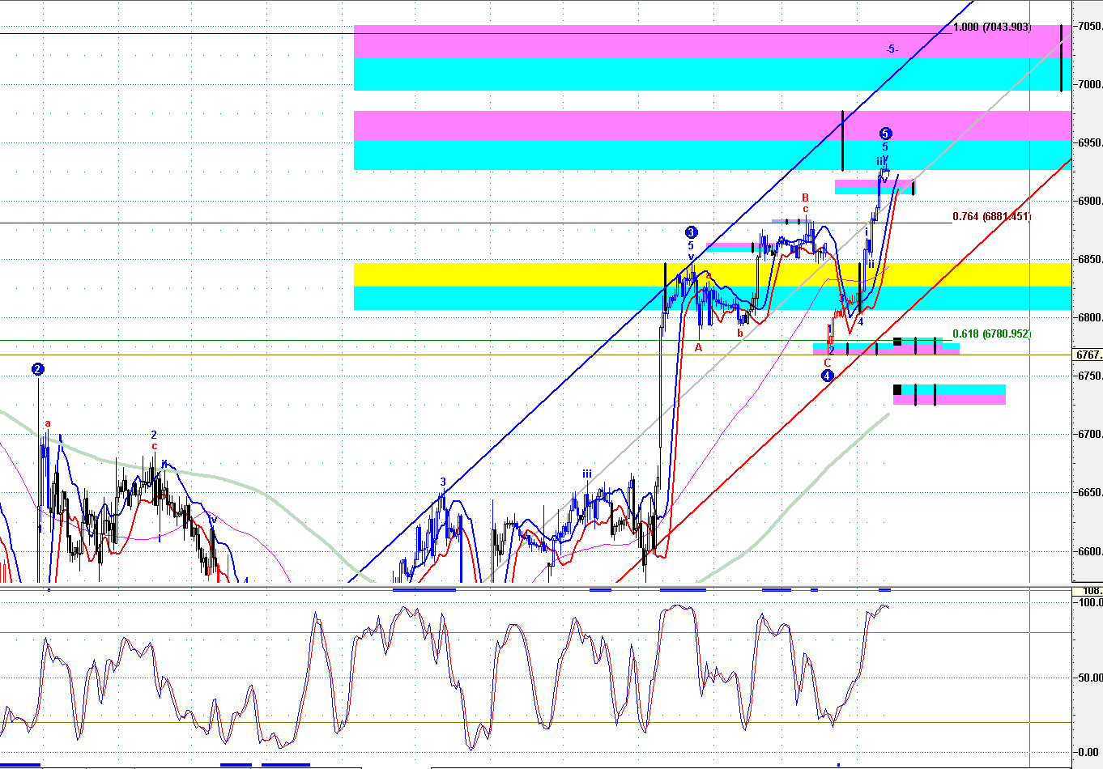Click the 7000 price axis label
Image resolution: width=1103 pixels, height=769 pixels.
pos(1090,84)
